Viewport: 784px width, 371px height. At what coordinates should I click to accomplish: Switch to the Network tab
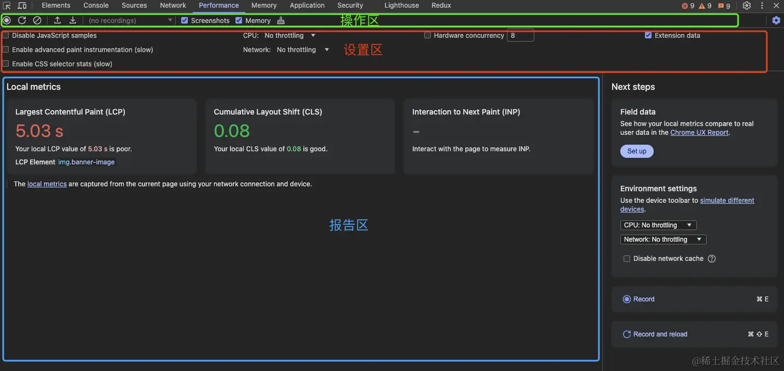click(x=173, y=5)
